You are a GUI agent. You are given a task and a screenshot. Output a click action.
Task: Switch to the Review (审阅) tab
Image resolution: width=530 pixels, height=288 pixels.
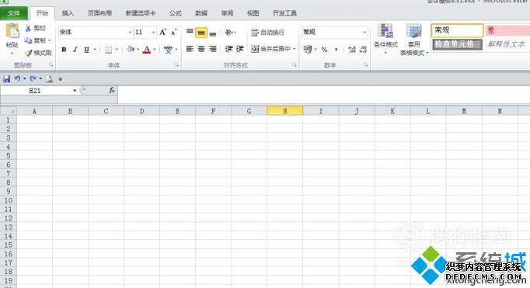click(x=227, y=13)
